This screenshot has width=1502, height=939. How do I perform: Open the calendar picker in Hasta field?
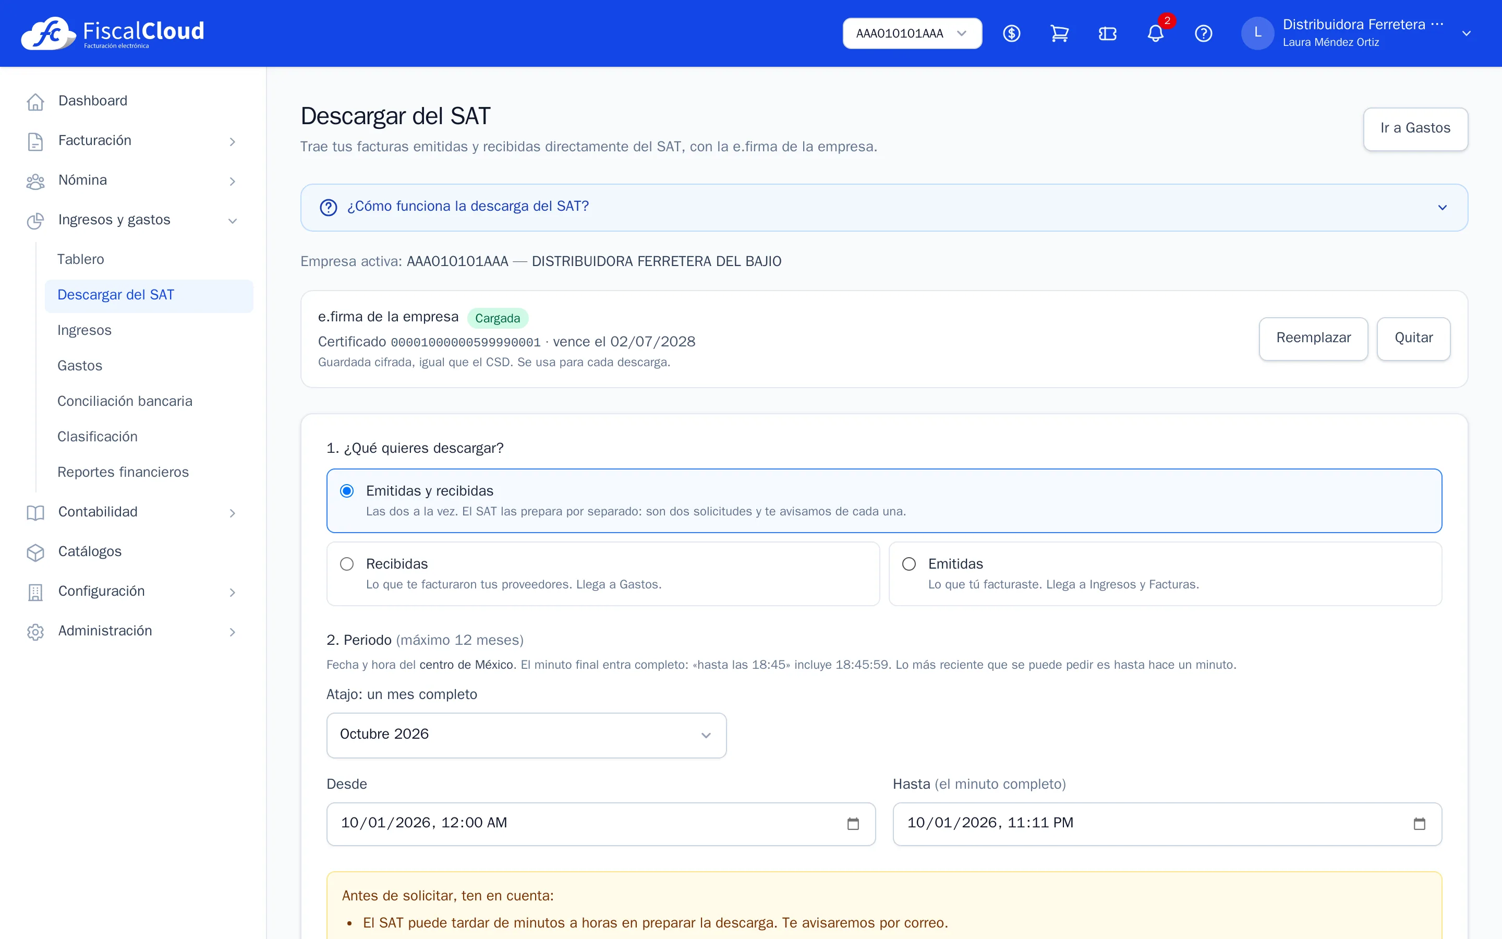click(x=1419, y=824)
